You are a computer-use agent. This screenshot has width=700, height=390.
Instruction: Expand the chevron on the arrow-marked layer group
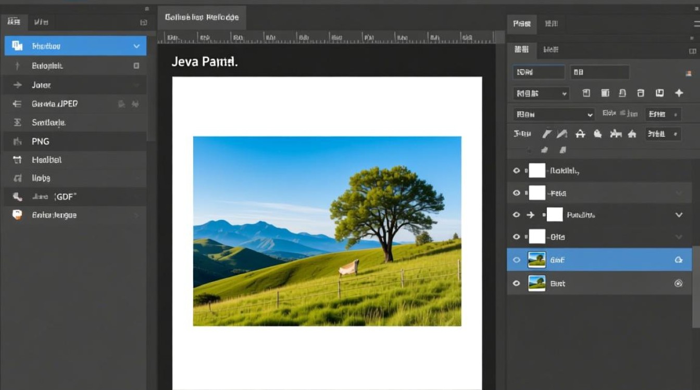tap(679, 215)
